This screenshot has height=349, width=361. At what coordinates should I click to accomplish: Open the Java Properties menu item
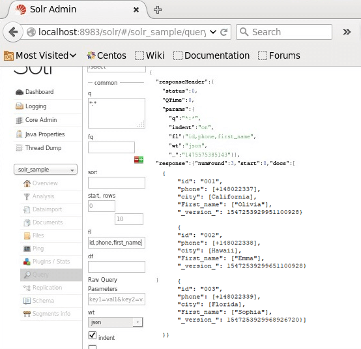coord(45,134)
